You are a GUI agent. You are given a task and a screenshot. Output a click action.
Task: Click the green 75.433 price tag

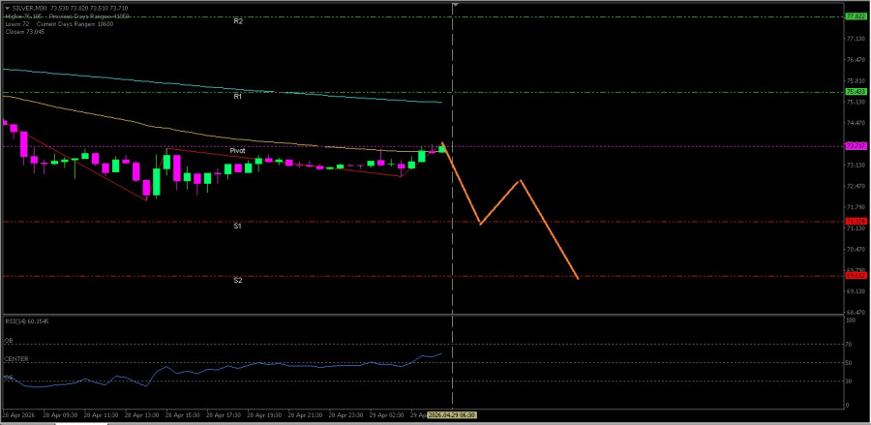pyautogui.click(x=855, y=92)
